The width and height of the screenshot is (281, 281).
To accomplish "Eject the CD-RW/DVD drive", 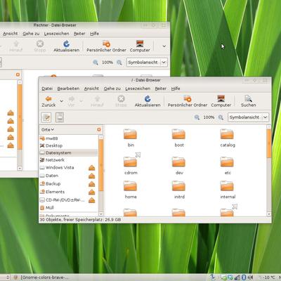I will pos(92,200).
